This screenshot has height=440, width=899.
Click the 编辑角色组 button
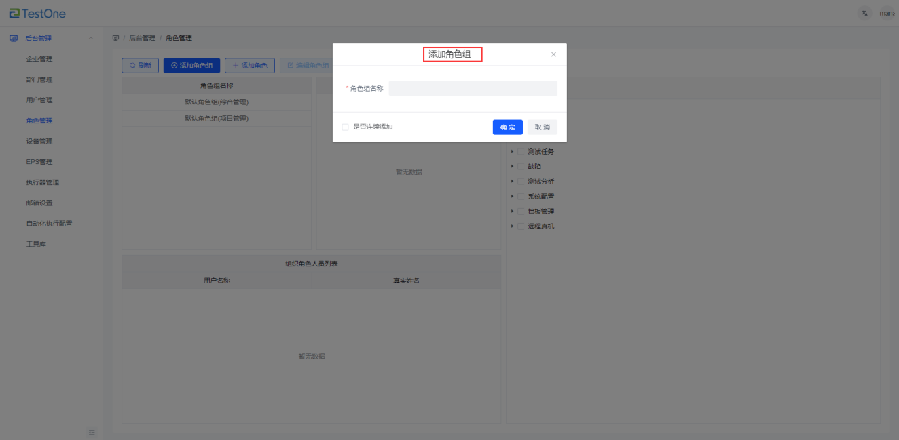(308, 66)
